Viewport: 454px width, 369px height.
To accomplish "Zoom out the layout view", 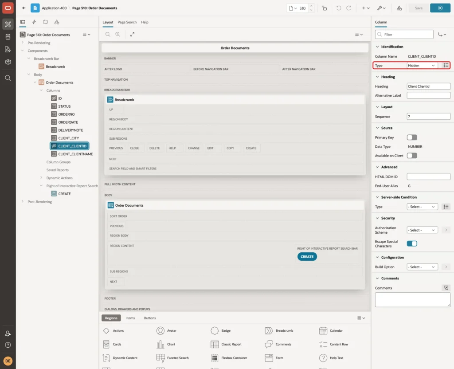I will tap(108, 34).
